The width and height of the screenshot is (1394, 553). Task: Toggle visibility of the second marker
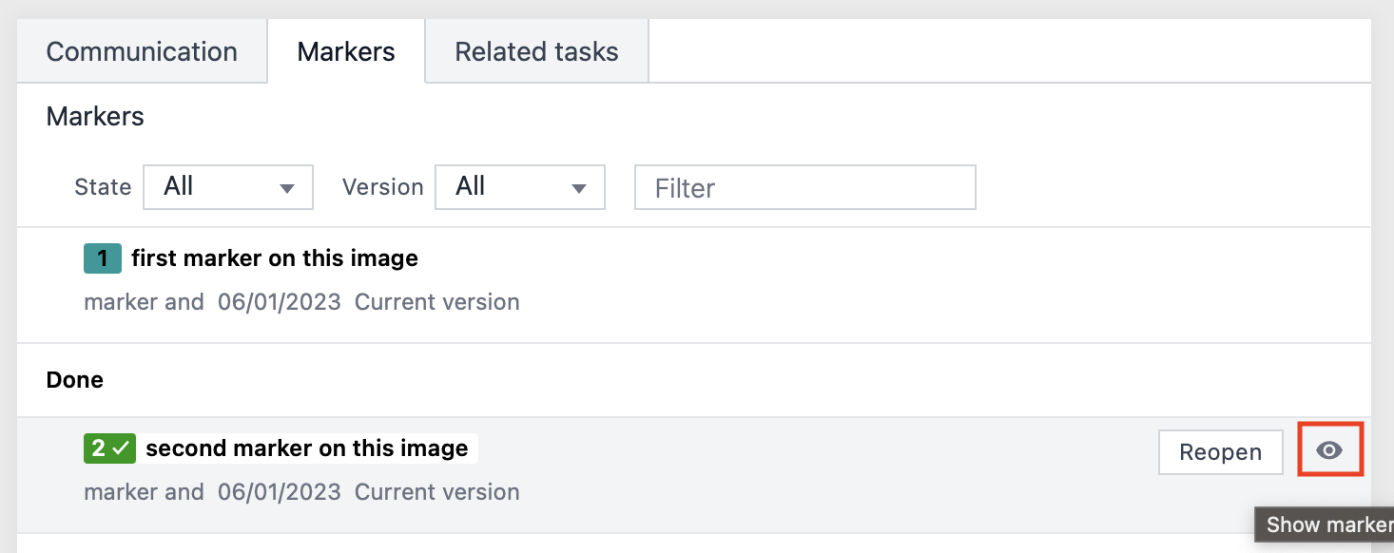point(1330,450)
